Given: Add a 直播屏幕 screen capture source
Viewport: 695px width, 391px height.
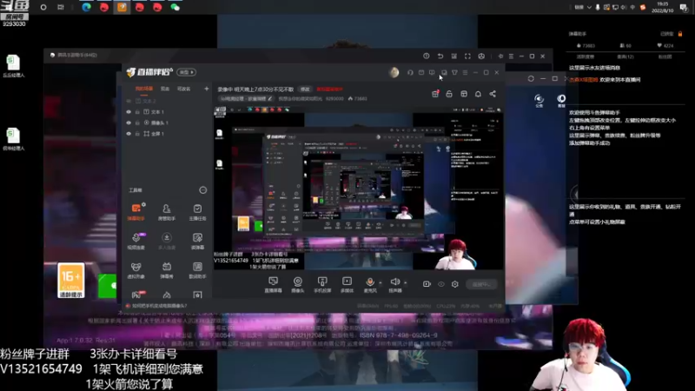Looking at the screenshot, I should pos(273,284).
